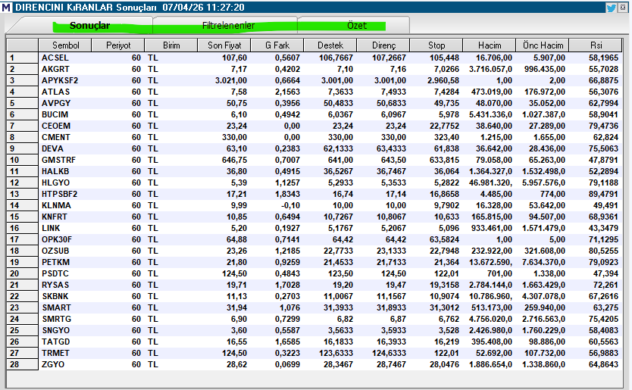Screen dimensions: 632x390
Task: Select the HTPSBF2 symbol
Action: [x=59, y=194]
